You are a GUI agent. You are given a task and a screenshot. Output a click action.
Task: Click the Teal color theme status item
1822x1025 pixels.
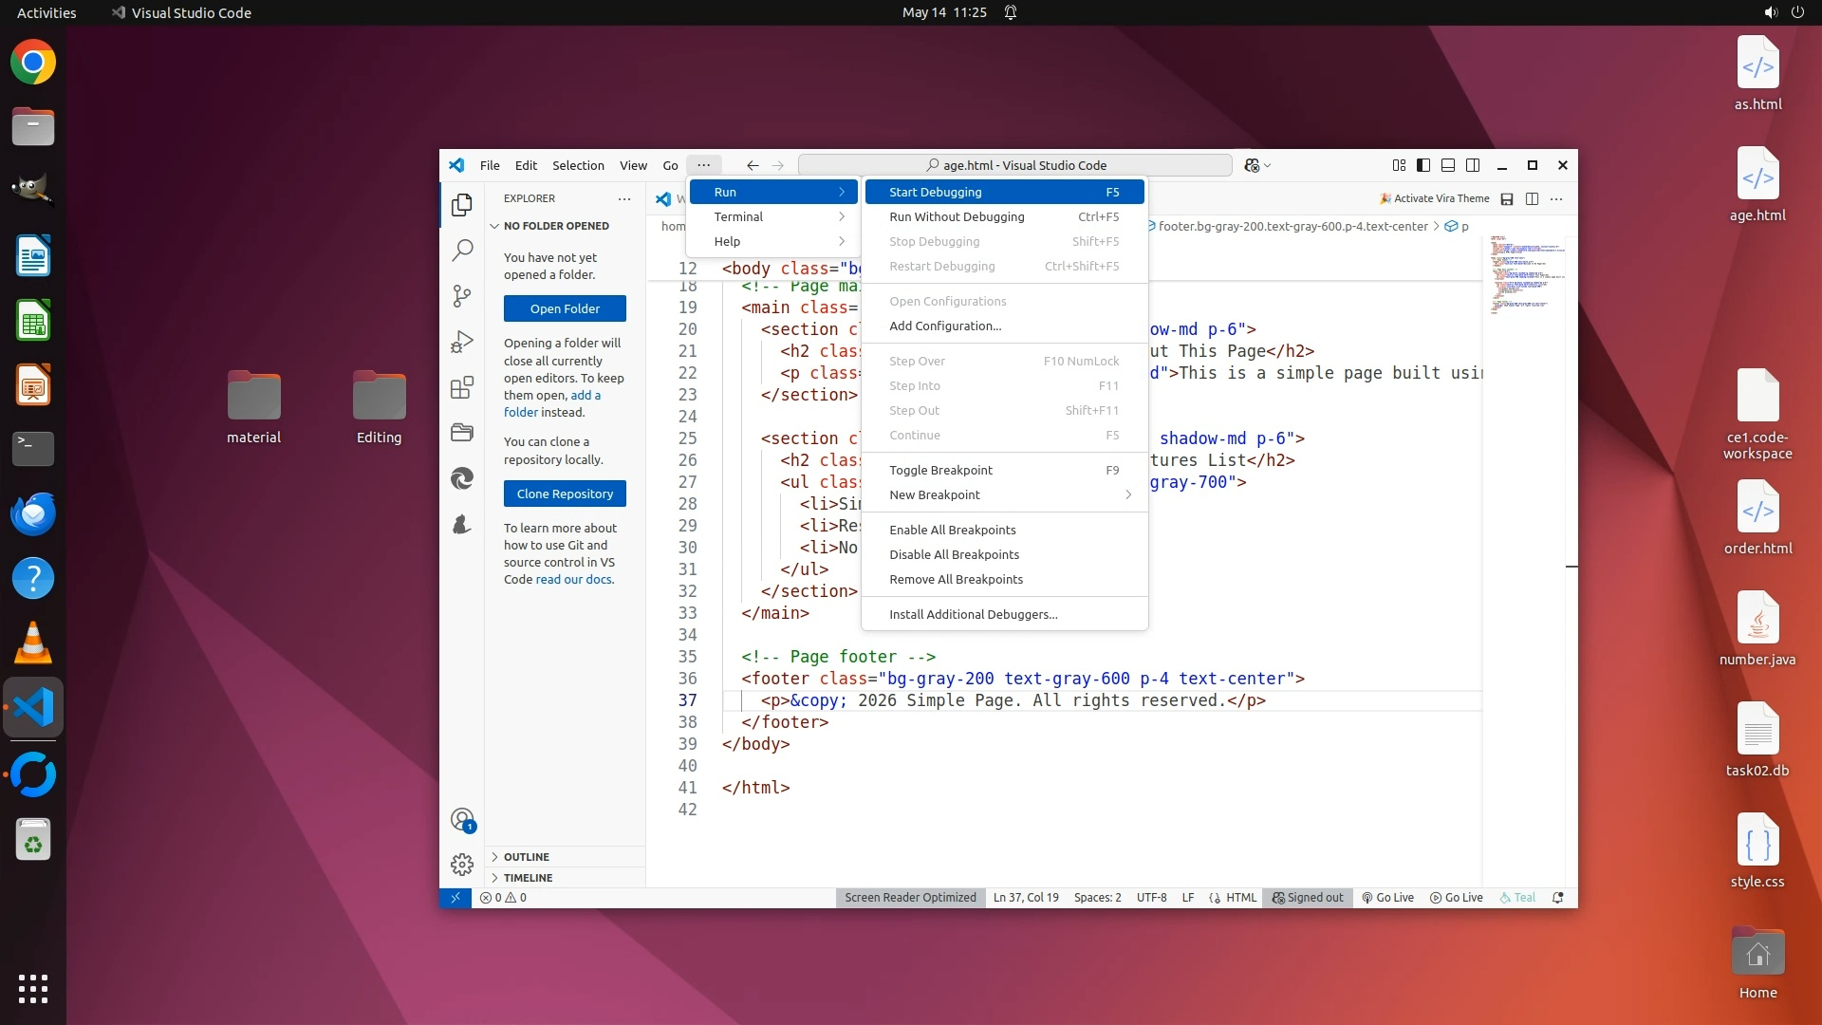tap(1517, 897)
